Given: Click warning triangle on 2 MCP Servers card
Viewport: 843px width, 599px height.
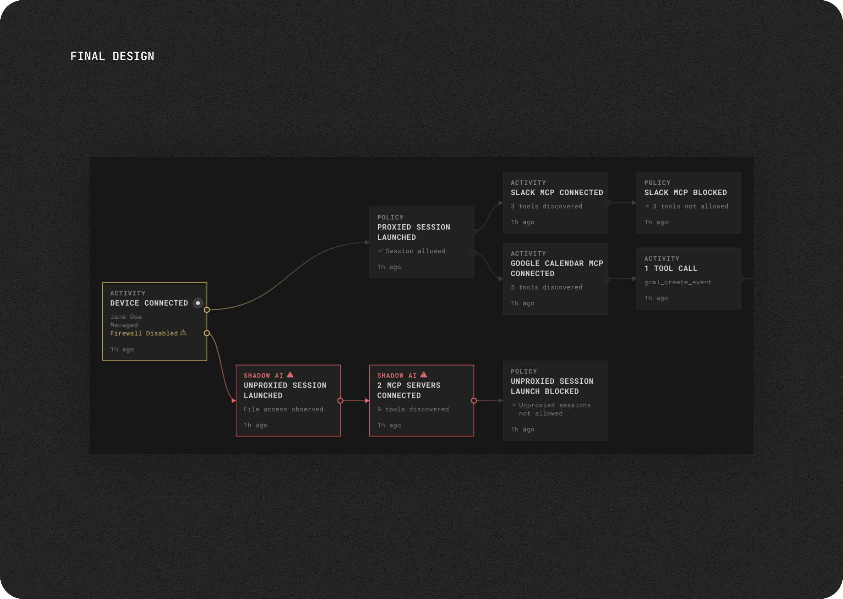Looking at the screenshot, I should point(424,375).
